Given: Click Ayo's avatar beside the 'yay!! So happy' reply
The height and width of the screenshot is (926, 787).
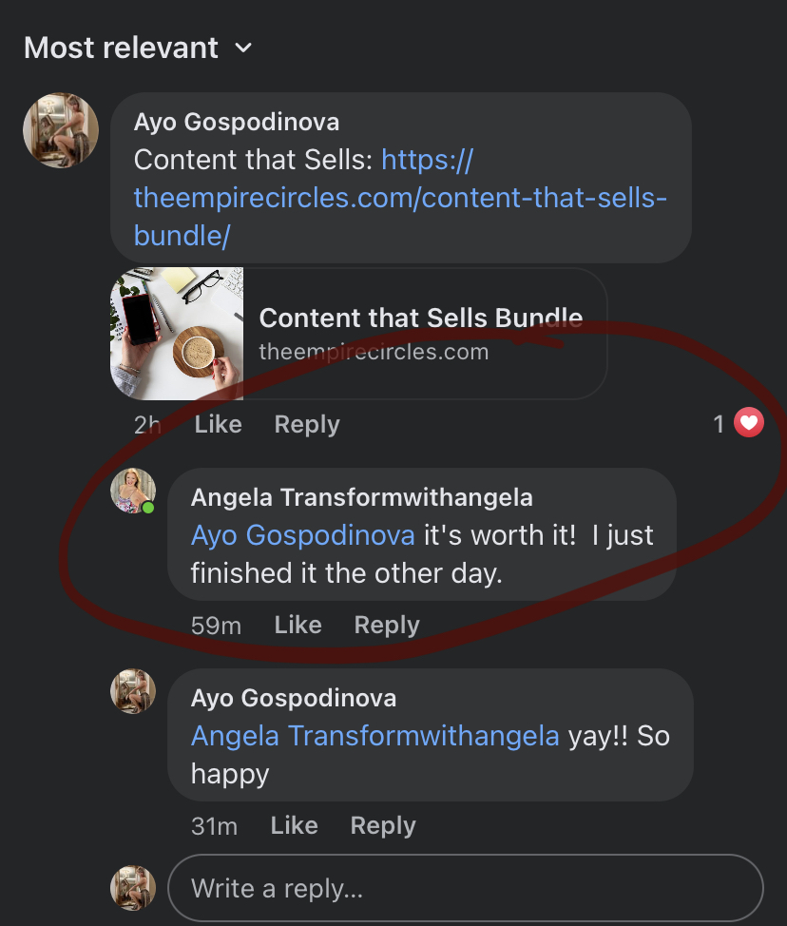Looking at the screenshot, I should click(133, 691).
